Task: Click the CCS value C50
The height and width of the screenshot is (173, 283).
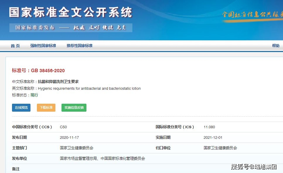Action: point(63,127)
